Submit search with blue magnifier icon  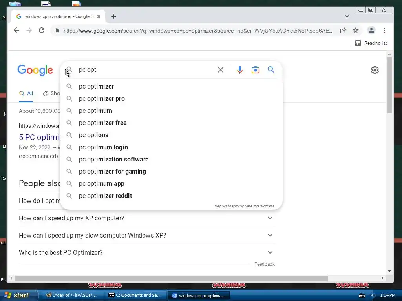[x=271, y=70]
